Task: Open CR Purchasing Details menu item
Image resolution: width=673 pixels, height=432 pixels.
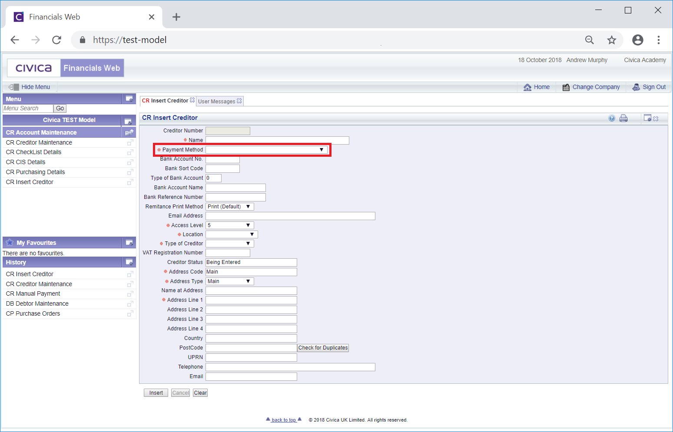Action: pos(35,172)
